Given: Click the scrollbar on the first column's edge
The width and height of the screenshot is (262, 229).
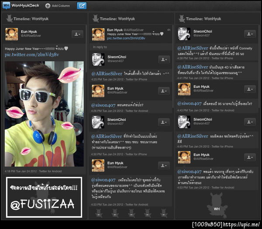Looking at the screenshot, I should click(x=86, y=49).
